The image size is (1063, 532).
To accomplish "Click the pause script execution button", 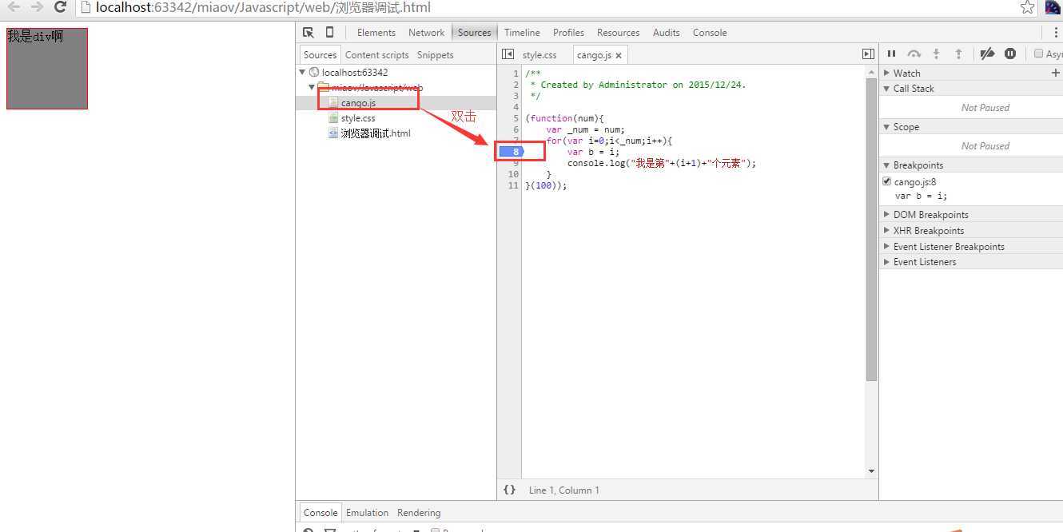I will click(891, 54).
